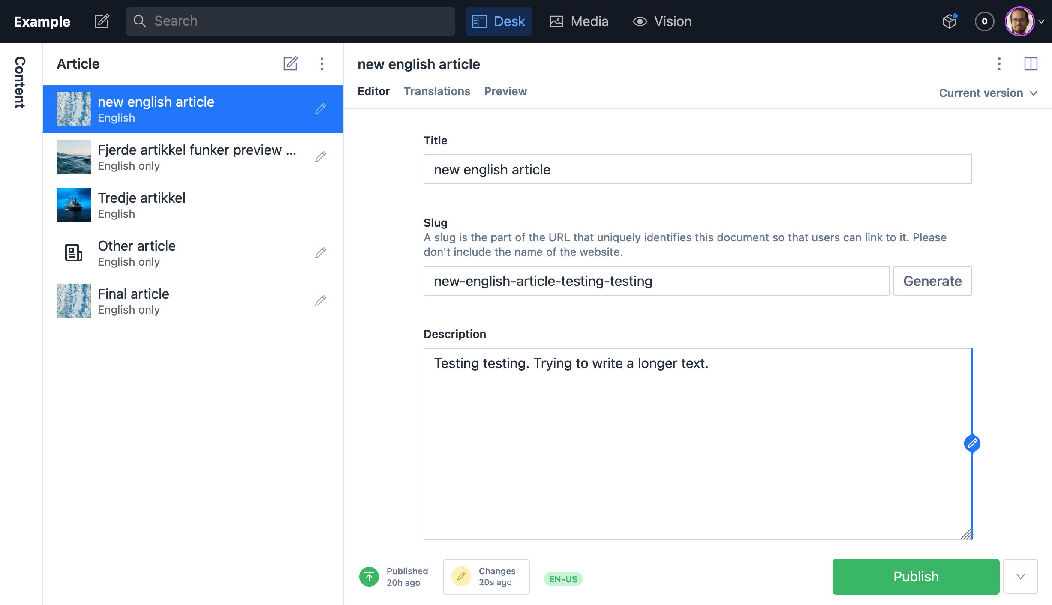Viewport: 1052px width, 605px height.
Task: Open the Translations tab
Action: [437, 91]
